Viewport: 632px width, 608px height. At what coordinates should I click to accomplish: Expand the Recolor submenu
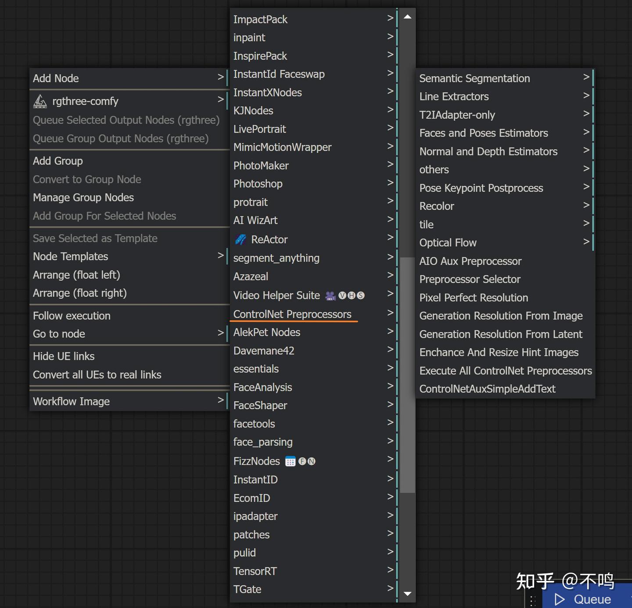click(505, 206)
